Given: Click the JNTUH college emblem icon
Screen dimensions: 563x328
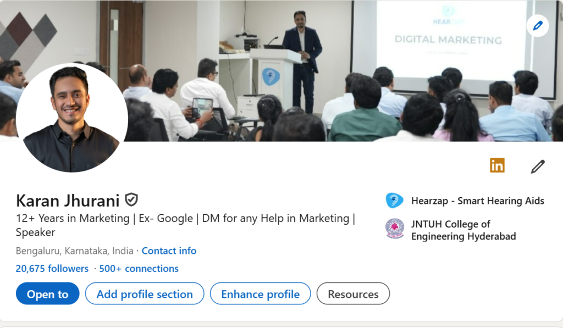Looking at the screenshot, I should 394,230.
